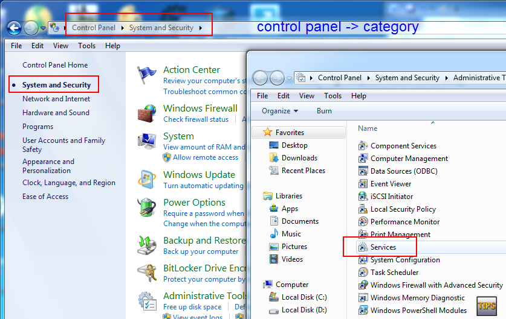
Task: Open the Documents library
Action: (x=300, y=221)
